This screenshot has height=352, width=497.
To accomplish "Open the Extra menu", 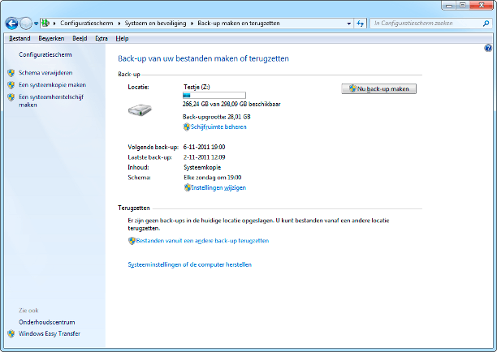I will coord(102,38).
